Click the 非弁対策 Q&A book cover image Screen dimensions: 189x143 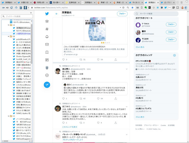point(95,29)
